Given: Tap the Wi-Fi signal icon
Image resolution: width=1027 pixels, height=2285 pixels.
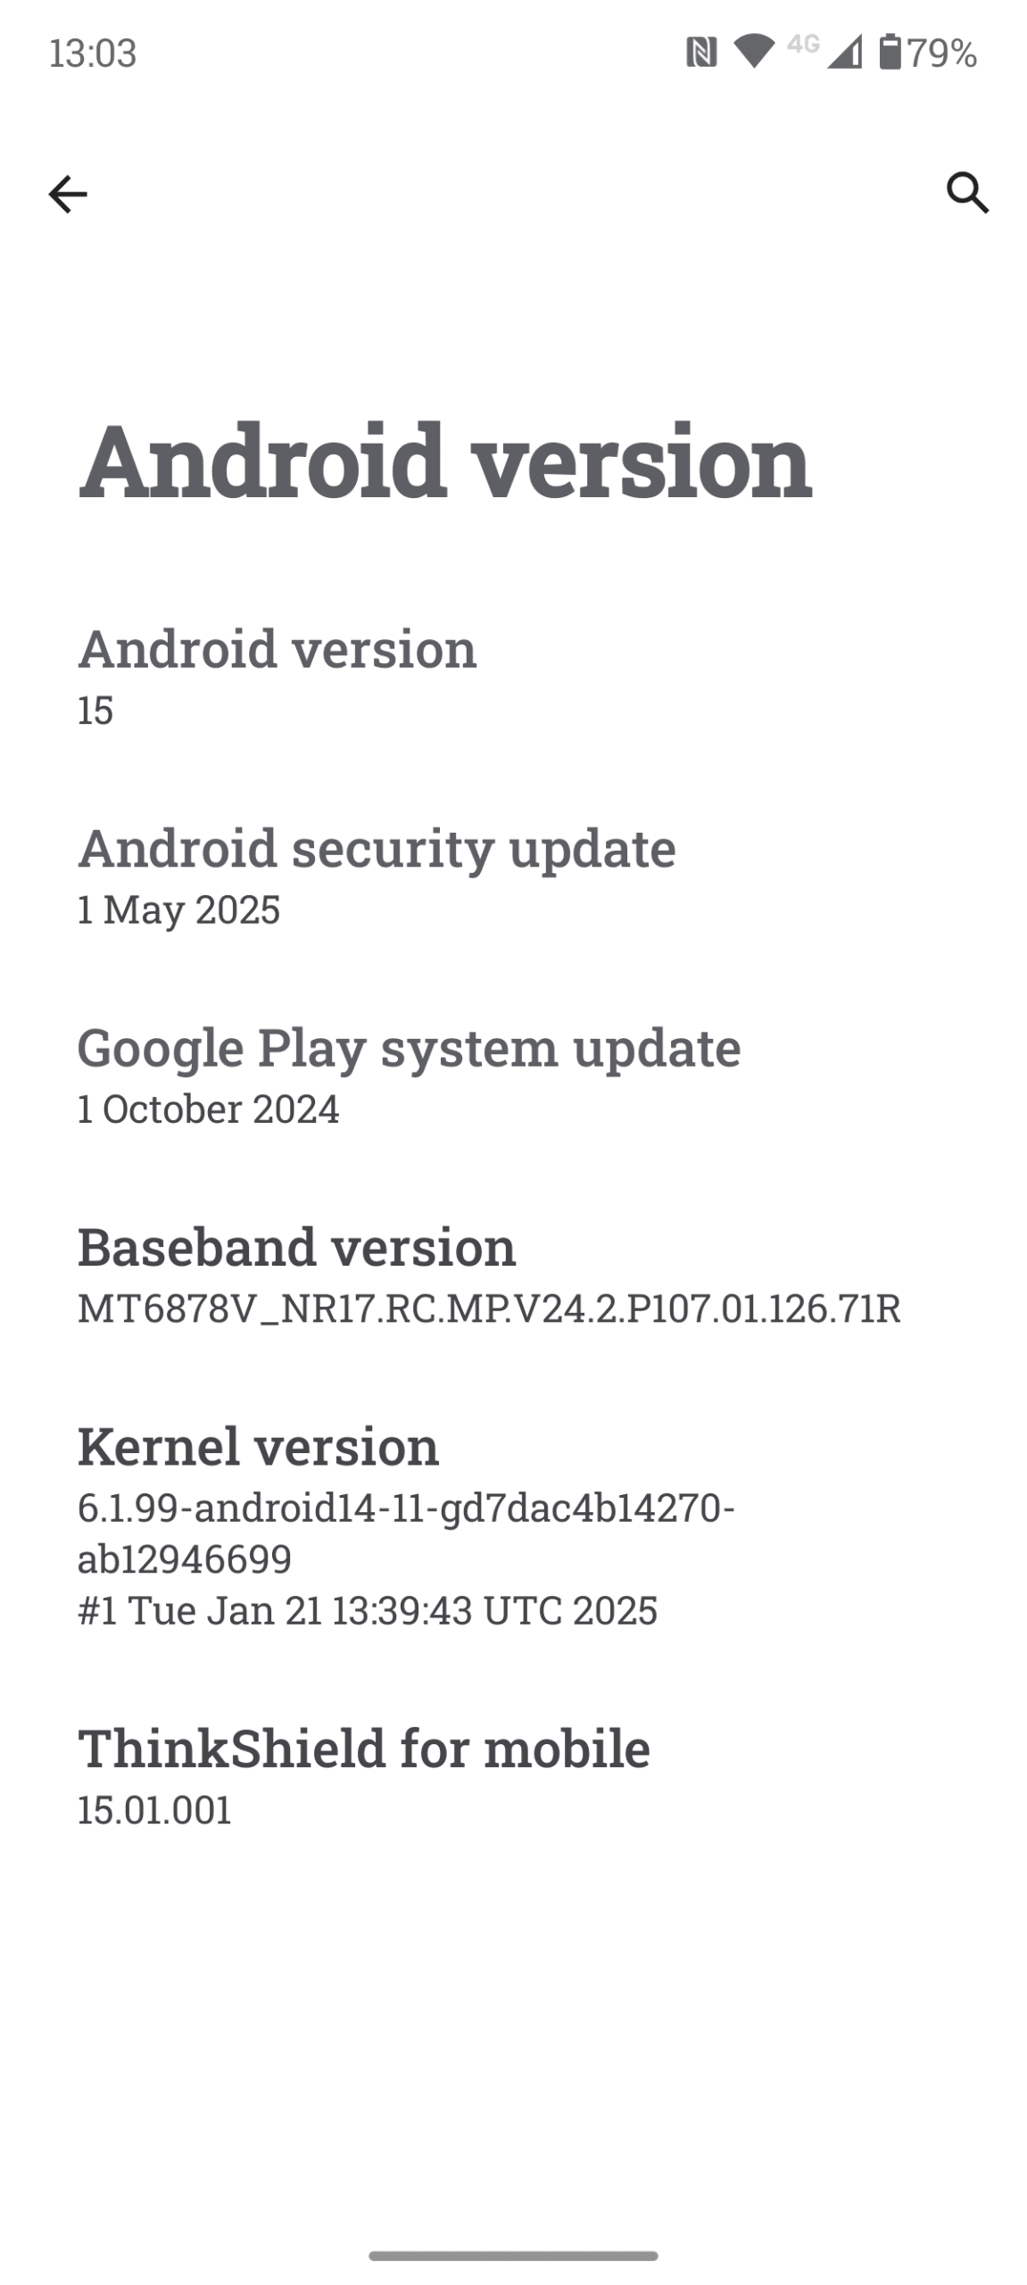Looking at the screenshot, I should (x=754, y=52).
